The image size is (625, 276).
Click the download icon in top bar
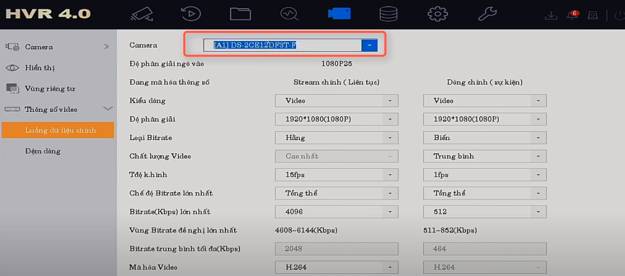551,15
